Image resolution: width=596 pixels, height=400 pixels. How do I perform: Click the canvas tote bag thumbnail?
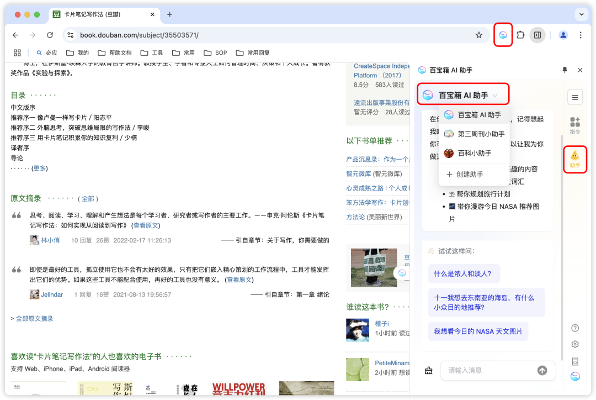pos(374,267)
